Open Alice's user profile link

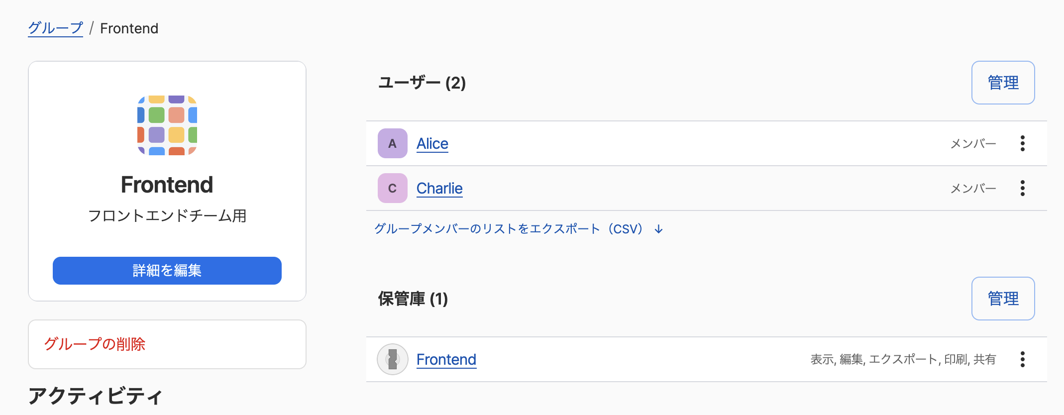[432, 143]
